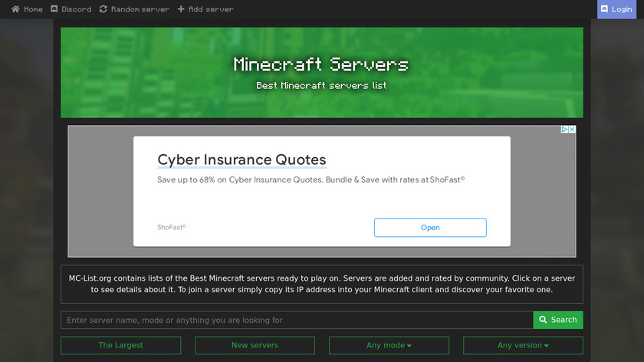Open the ad with Open button
Viewport: 644px width, 362px height.
(x=430, y=228)
